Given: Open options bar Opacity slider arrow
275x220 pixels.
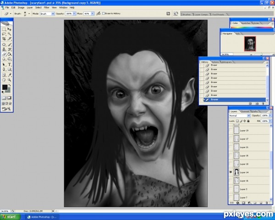Looking at the screenshot, I should [74, 13].
